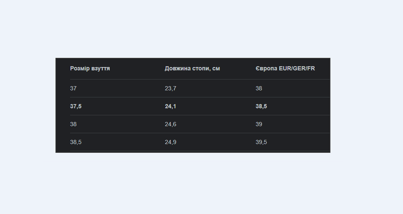Click the 'Розмір взуття' column header

(90, 68)
